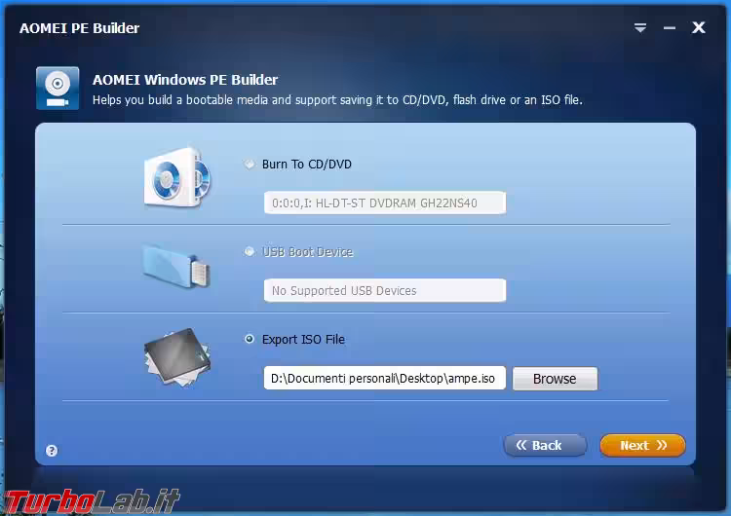Viewport: 731px width, 516px height.
Task: Click the Burn To CD/DVD label text
Action: coord(307,164)
